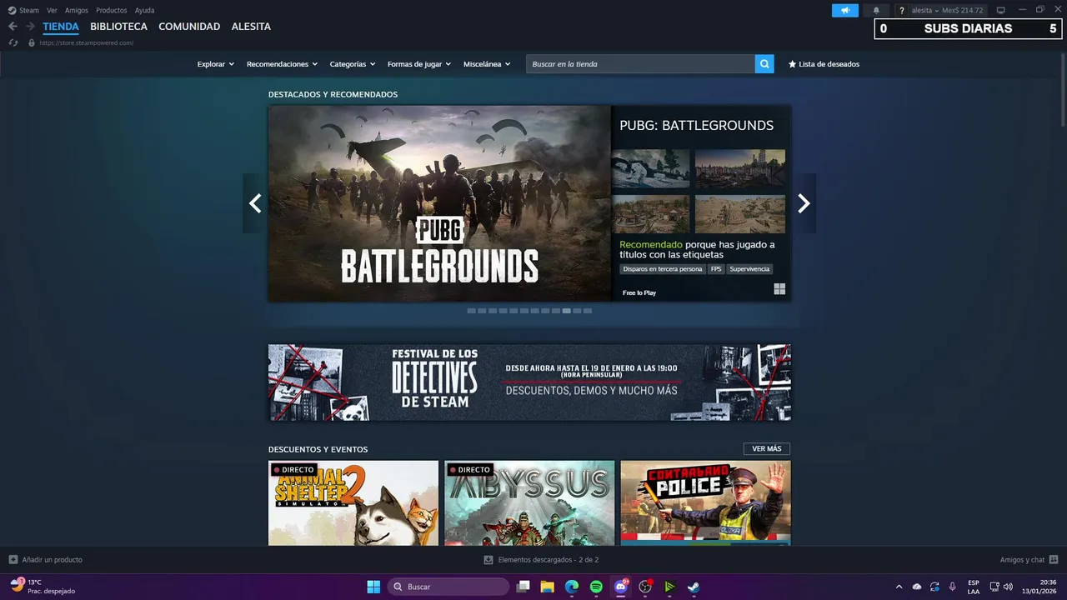Open the alesita account dropdown
Screen dimensions: 1067x600
(924, 10)
